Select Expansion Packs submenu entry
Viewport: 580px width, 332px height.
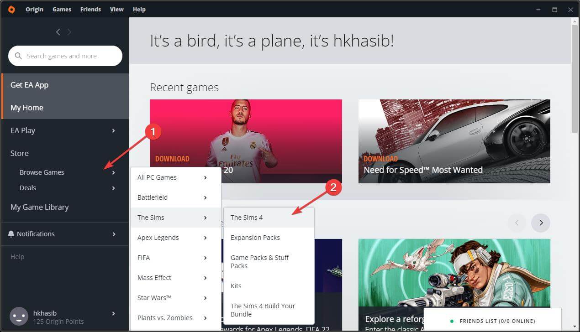[x=269, y=238]
